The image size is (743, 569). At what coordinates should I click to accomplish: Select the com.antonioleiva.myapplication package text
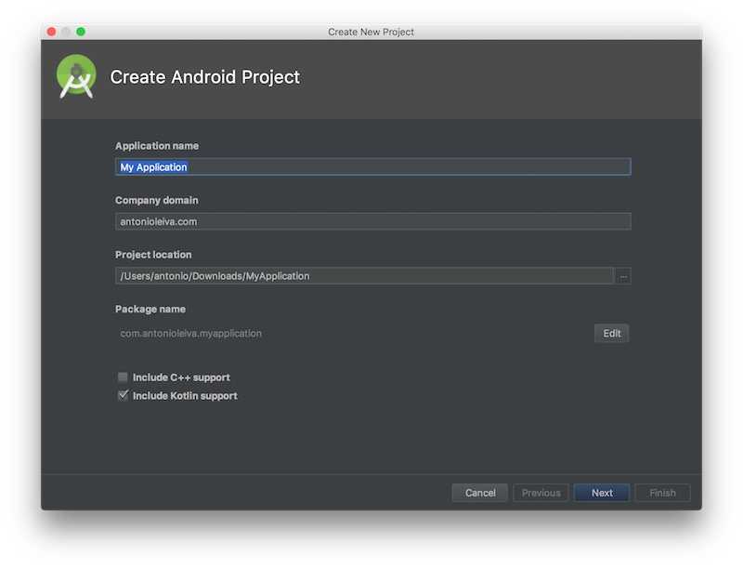[190, 334]
